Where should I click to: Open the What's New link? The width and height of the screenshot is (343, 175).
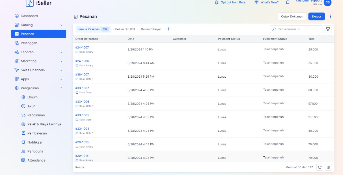[x=270, y=2]
